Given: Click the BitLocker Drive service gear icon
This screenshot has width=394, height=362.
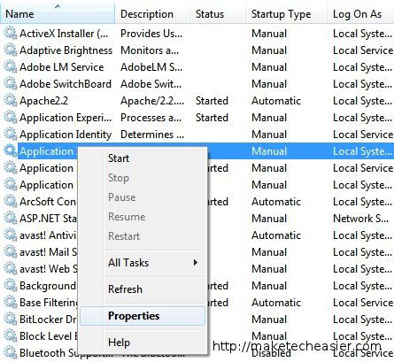Looking at the screenshot, I should pyautogui.click(x=11, y=319).
